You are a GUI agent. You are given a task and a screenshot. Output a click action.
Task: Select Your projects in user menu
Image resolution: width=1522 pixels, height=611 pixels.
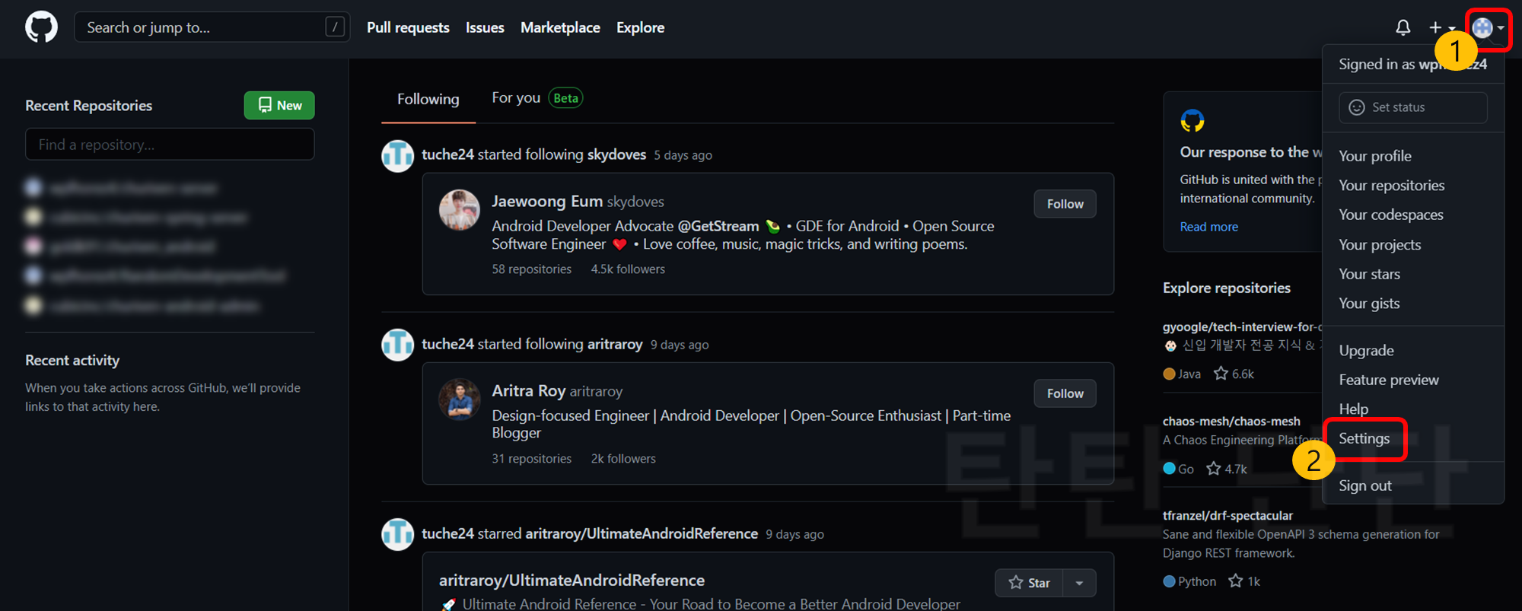[1380, 245]
